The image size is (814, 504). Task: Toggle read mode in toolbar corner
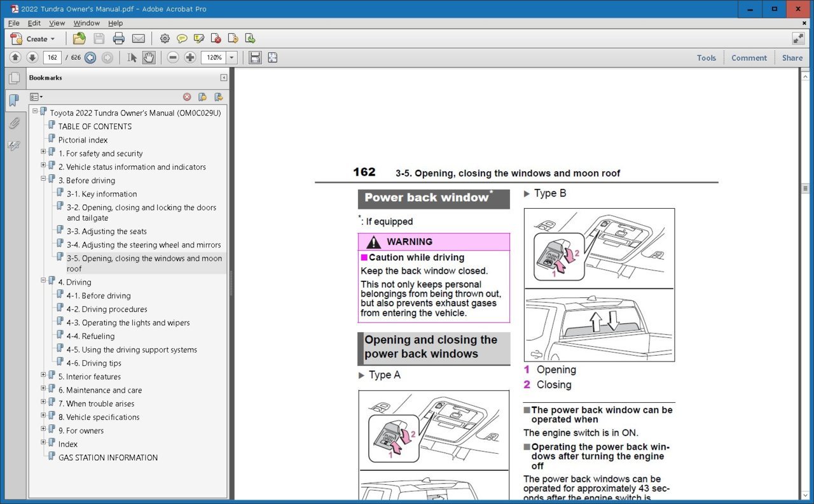tap(798, 39)
